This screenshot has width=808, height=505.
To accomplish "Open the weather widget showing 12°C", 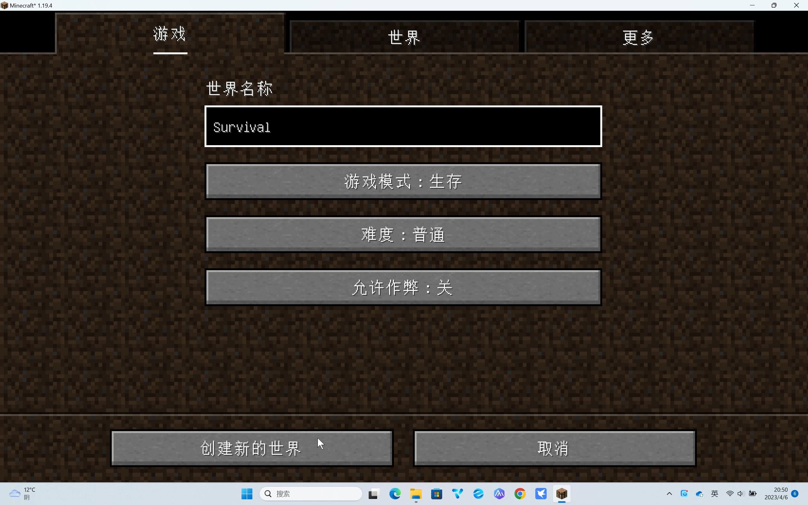I will [x=22, y=494].
